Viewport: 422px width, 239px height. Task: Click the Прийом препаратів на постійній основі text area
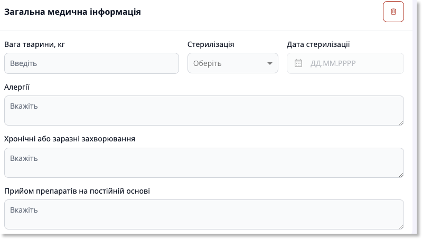click(x=204, y=215)
